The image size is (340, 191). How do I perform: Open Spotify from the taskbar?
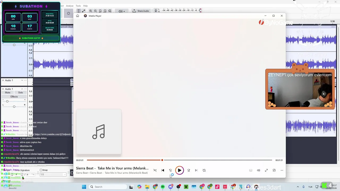pyautogui.click(x=163, y=187)
